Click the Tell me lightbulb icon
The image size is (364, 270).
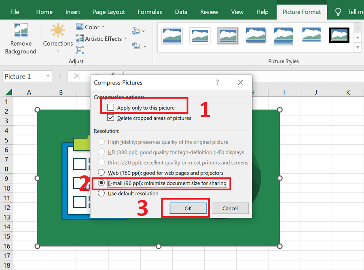[x=338, y=12]
